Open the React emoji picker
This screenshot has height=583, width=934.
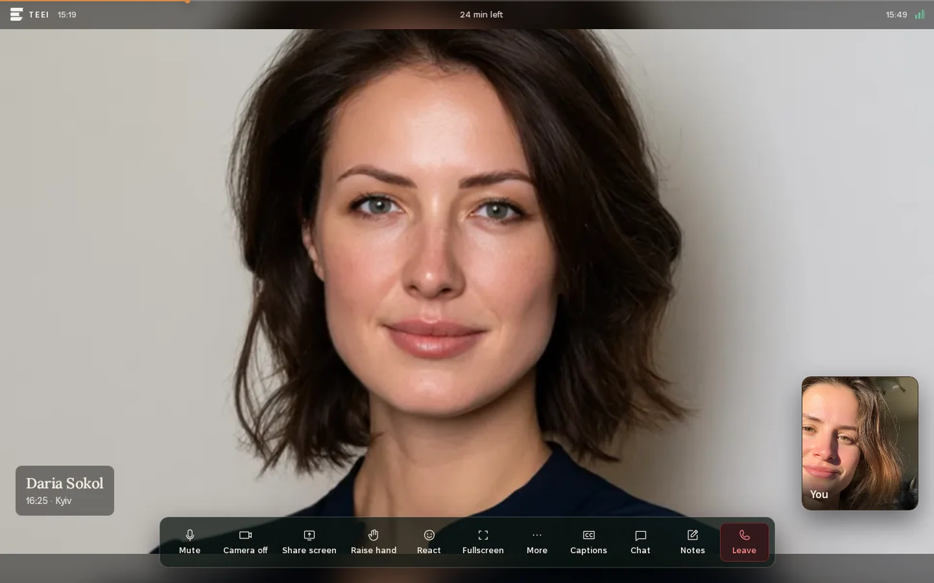coord(429,542)
